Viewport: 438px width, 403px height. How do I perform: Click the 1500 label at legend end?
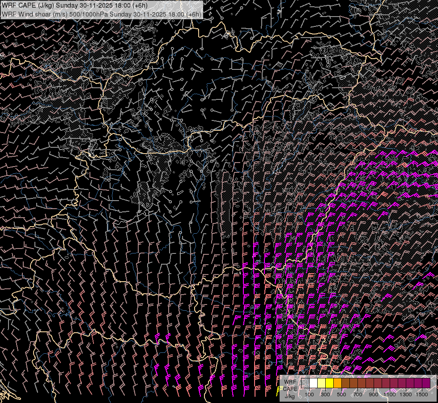click(422, 395)
